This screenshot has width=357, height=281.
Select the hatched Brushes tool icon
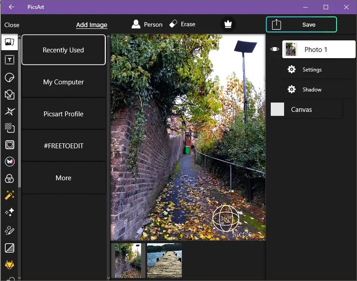click(10, 128)
